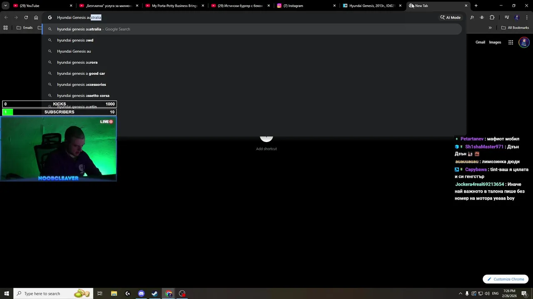
Task: Open Steam from the taskbar
Action: tap(154, 294)
